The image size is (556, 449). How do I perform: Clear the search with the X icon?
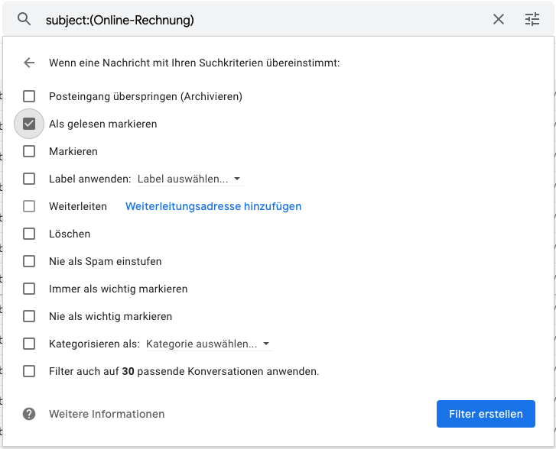click(498, 19)
